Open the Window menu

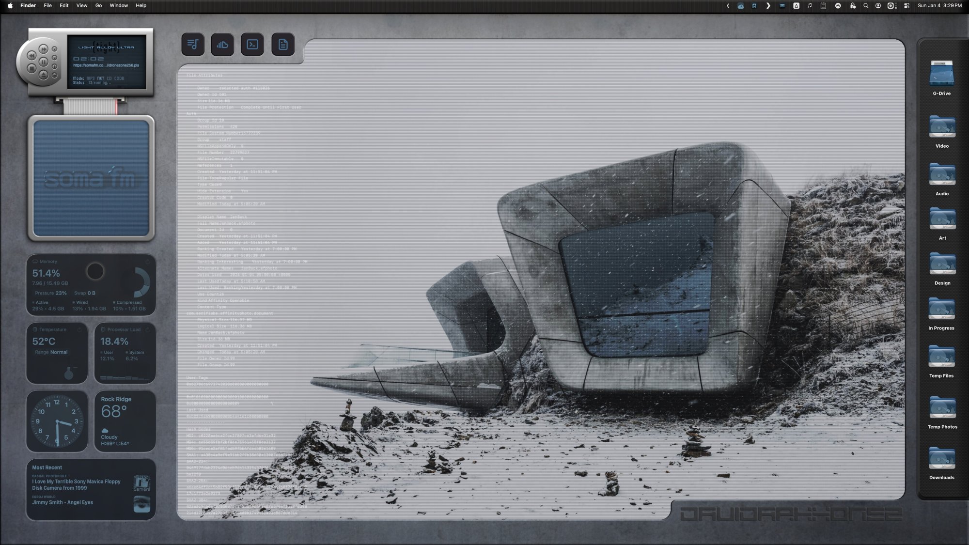click(x=118, y=5)
